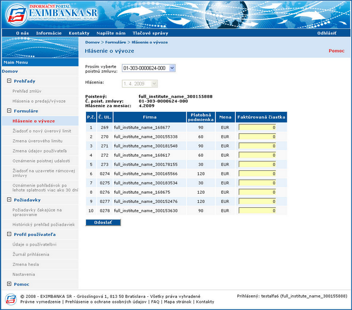Screen dimensions: 352x310
Task: Open Právne vymedzenie footer link
Action: coord(40,302)
